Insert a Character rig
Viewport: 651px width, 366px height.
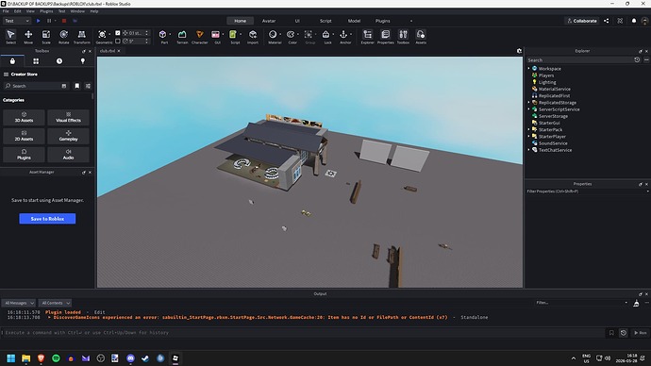pos(200,37)
